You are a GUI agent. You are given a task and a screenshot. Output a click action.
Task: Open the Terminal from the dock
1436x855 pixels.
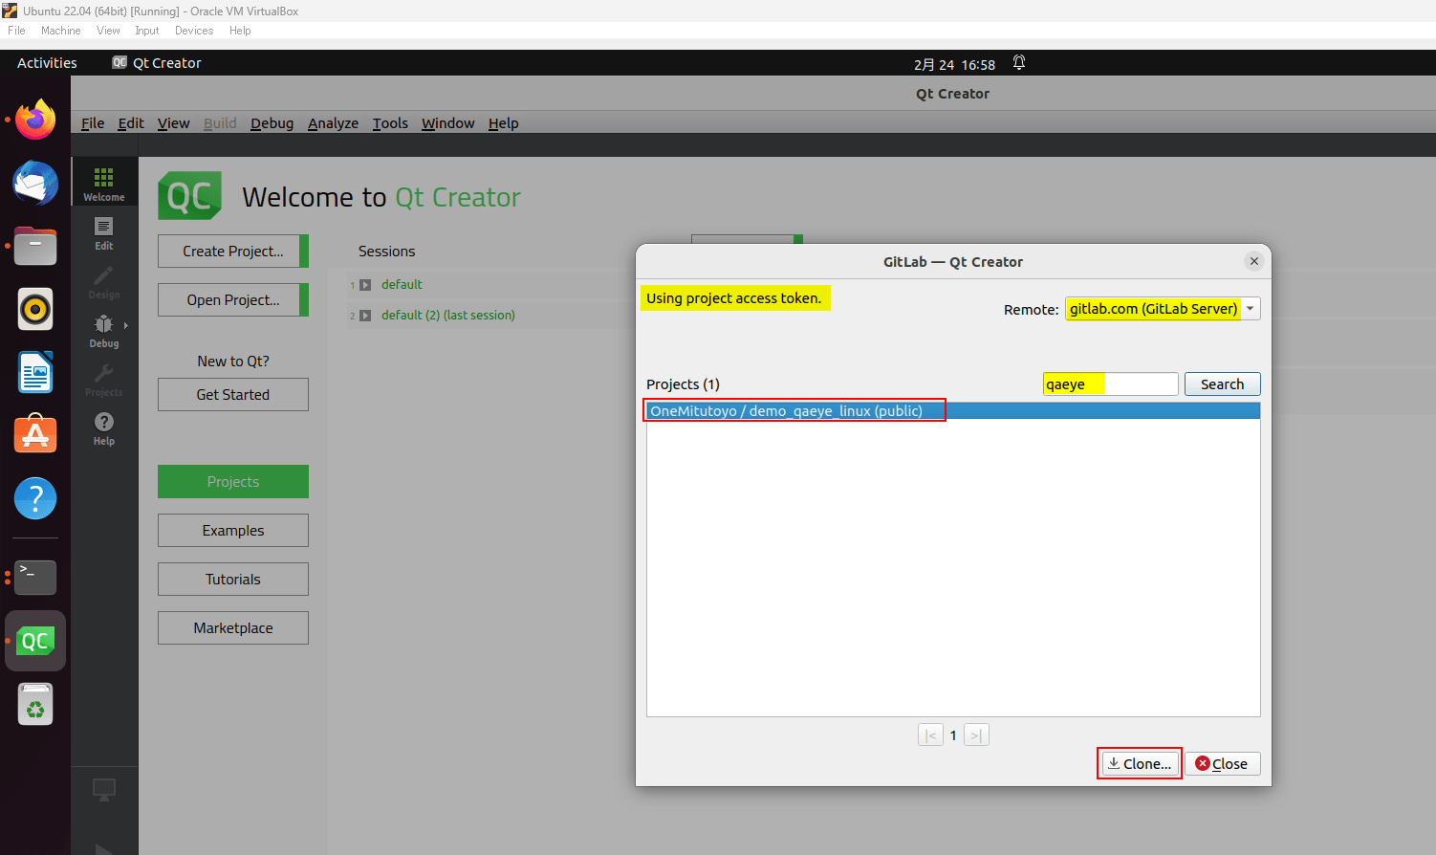(35, 578)
